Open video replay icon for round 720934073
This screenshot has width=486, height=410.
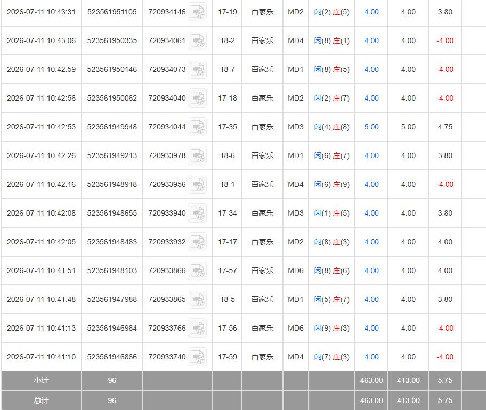(x=197, y=70)
